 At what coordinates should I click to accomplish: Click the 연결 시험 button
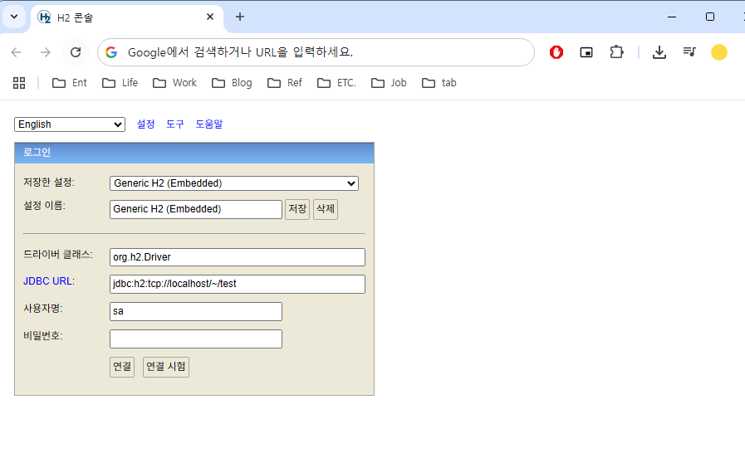(166, 367)
